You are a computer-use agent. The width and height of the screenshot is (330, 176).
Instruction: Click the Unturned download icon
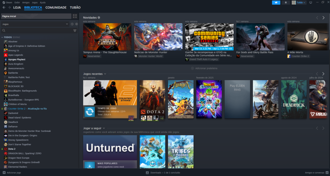[90, 166]
